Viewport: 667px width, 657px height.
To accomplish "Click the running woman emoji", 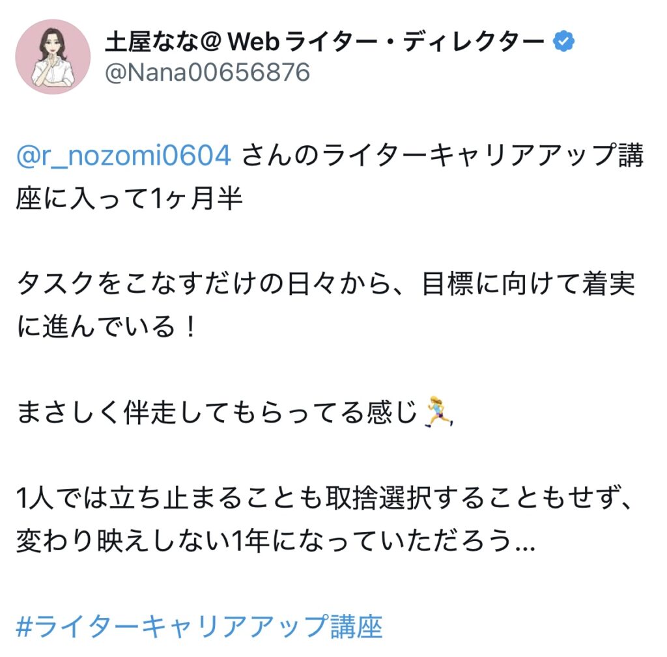I will pyautogui.click(x=439, y=412).
